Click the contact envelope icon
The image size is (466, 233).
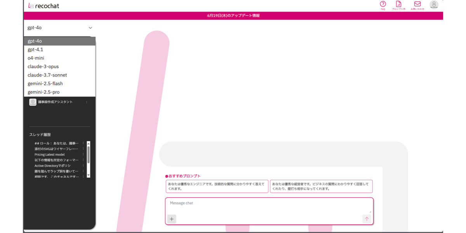(x=417, y=4)
